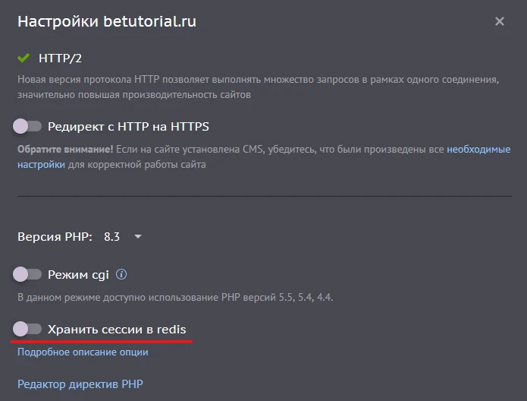Click the Версия PHP label
The height and width of the screenshot is (401, 527).
[x=55, y=237]
